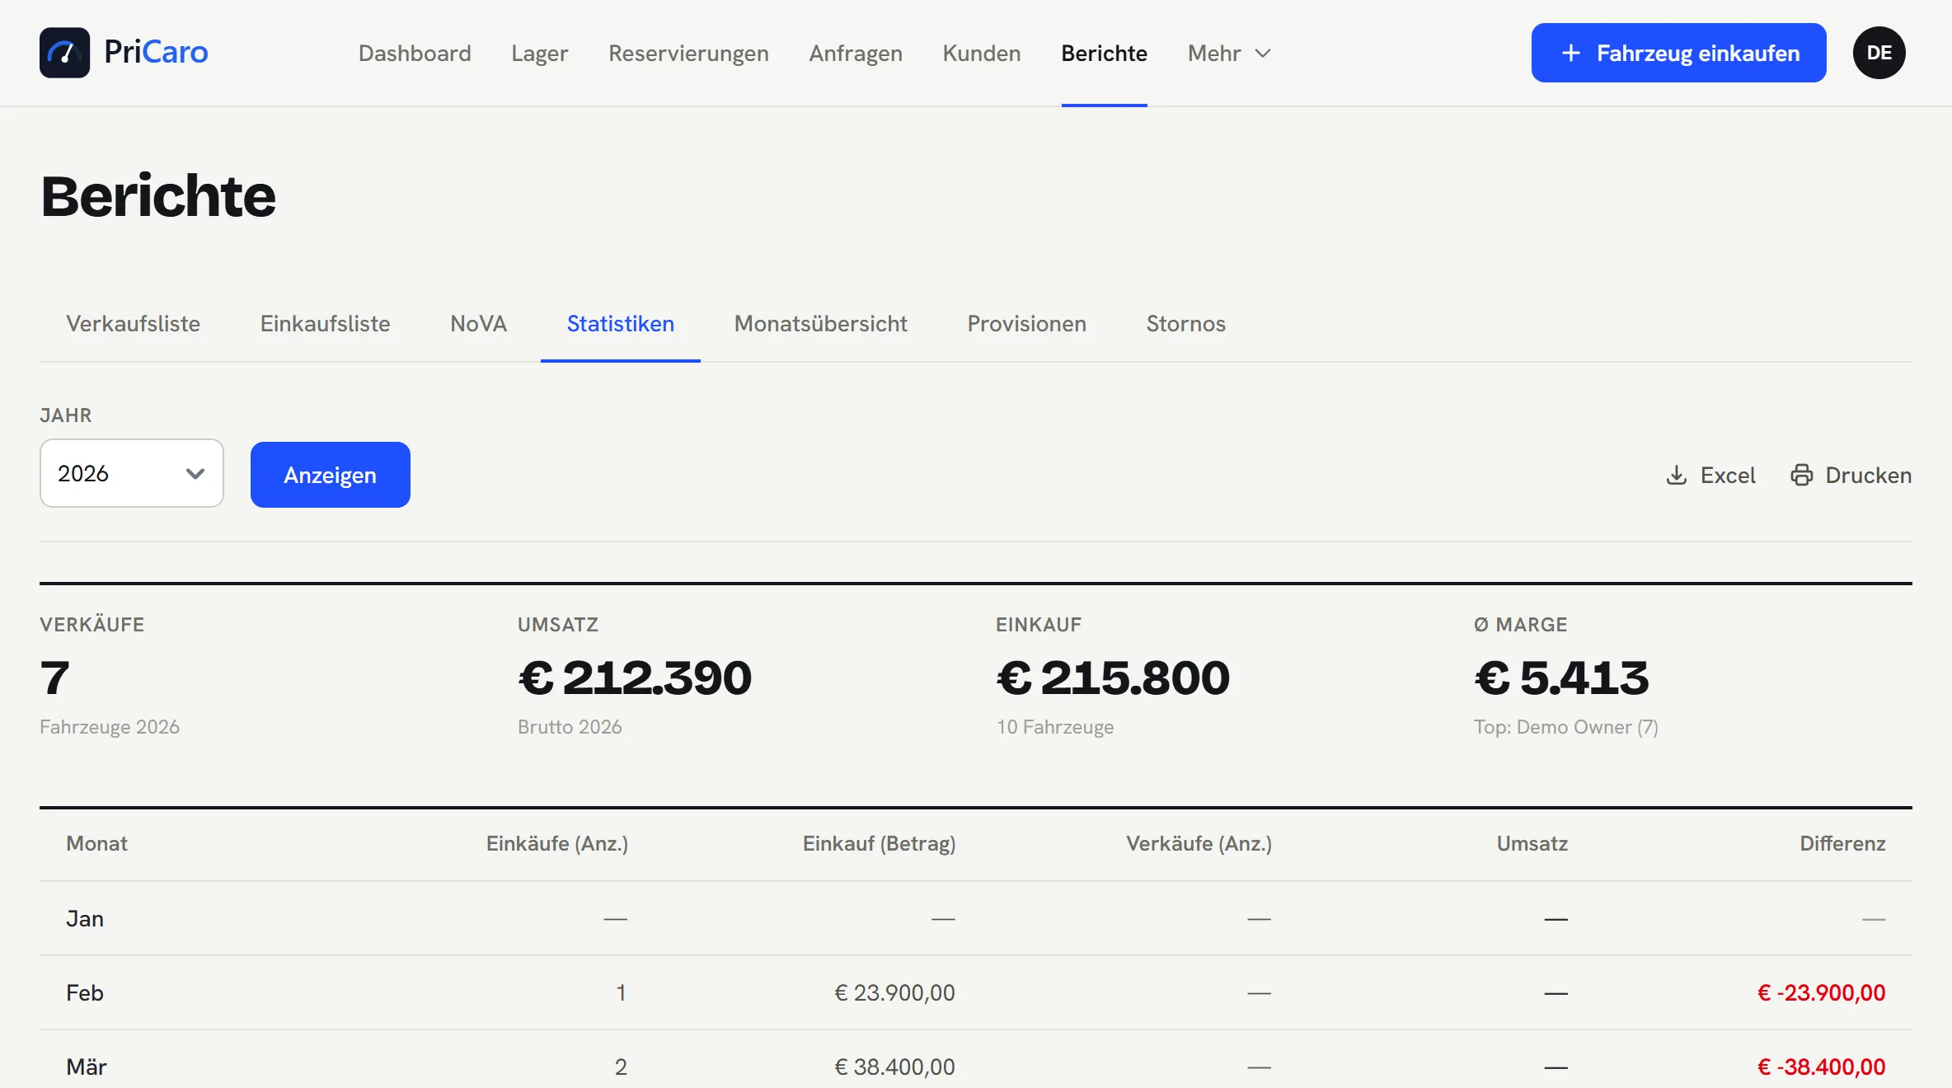Expand the Mehr navigation dropdown

[1229, 53]
